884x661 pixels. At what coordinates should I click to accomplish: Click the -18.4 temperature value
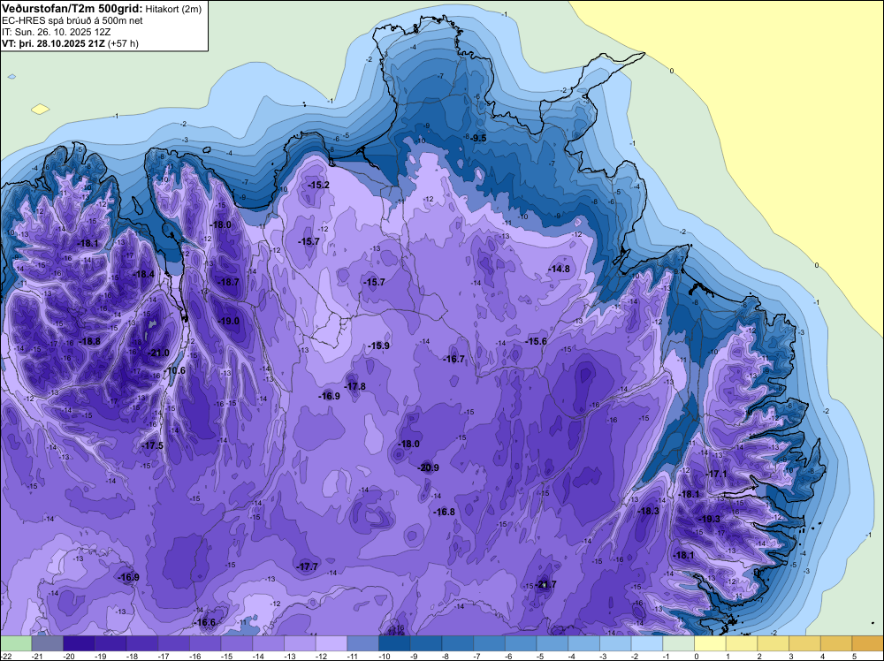coord(143,275)
